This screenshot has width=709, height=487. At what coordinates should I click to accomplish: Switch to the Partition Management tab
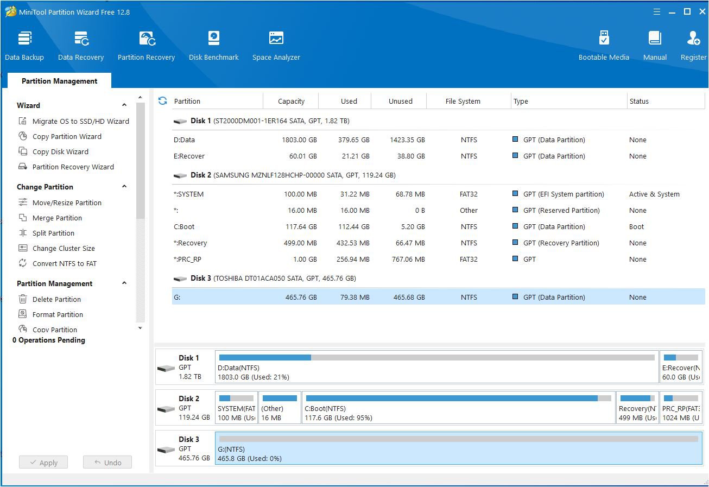point(60,81)
